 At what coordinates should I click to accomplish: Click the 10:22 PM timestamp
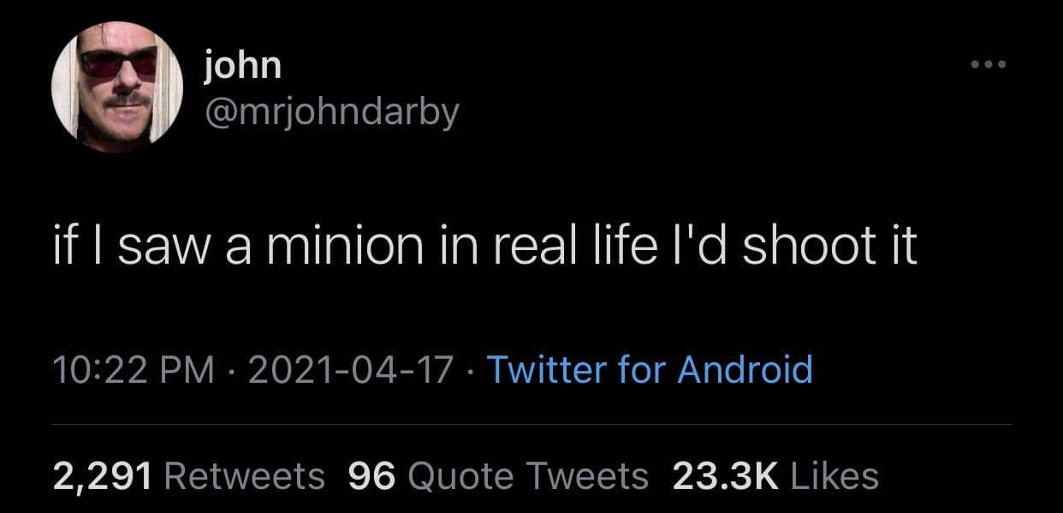point(134,371)
